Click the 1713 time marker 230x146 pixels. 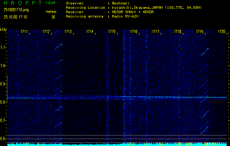[x=68, y=31]
